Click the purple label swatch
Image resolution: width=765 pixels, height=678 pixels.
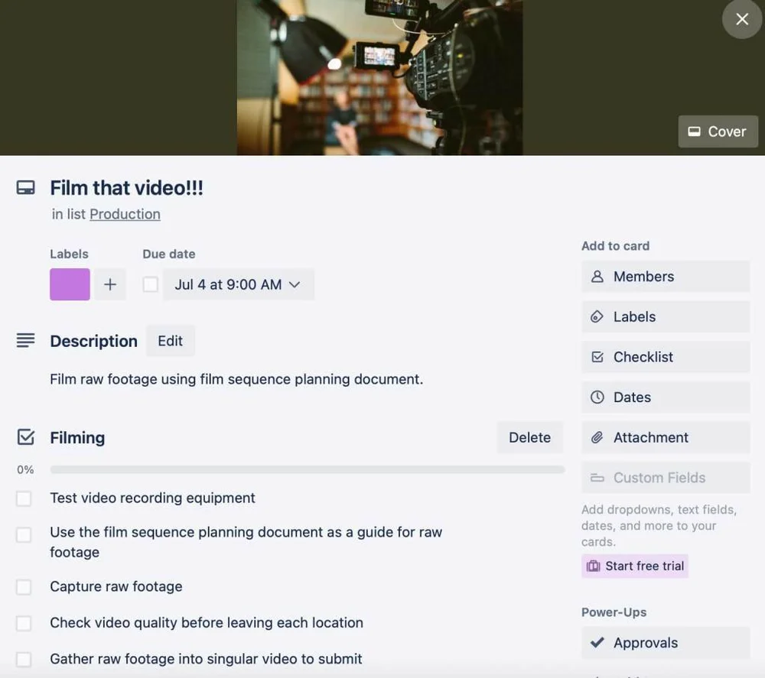point(70,284)
